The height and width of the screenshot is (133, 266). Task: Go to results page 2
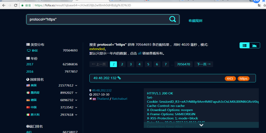[x=122, y=64]
